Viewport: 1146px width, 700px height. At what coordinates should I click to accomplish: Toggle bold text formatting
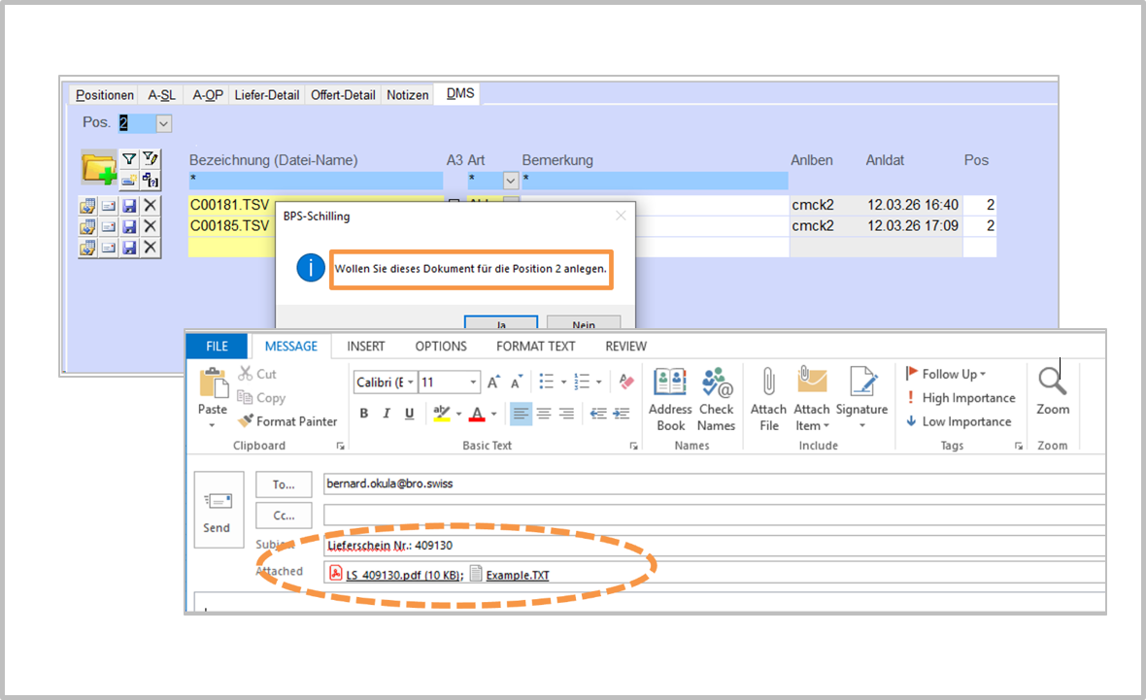[364, 414]
